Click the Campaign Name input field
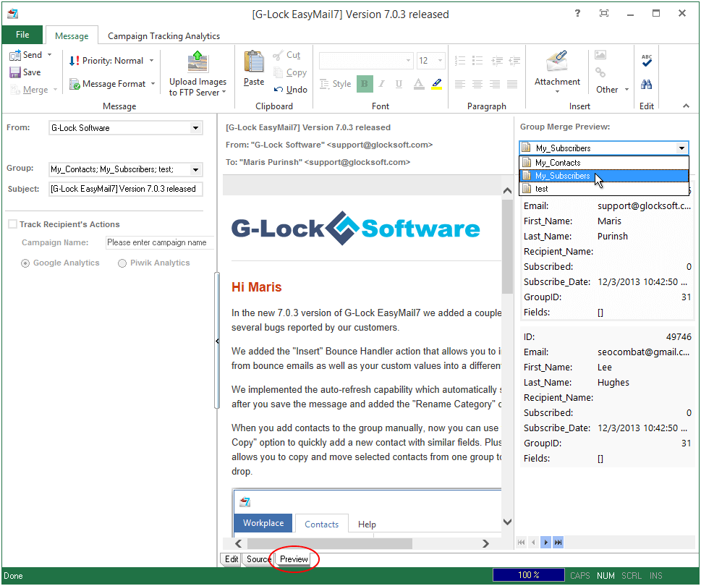 [159, 242]
